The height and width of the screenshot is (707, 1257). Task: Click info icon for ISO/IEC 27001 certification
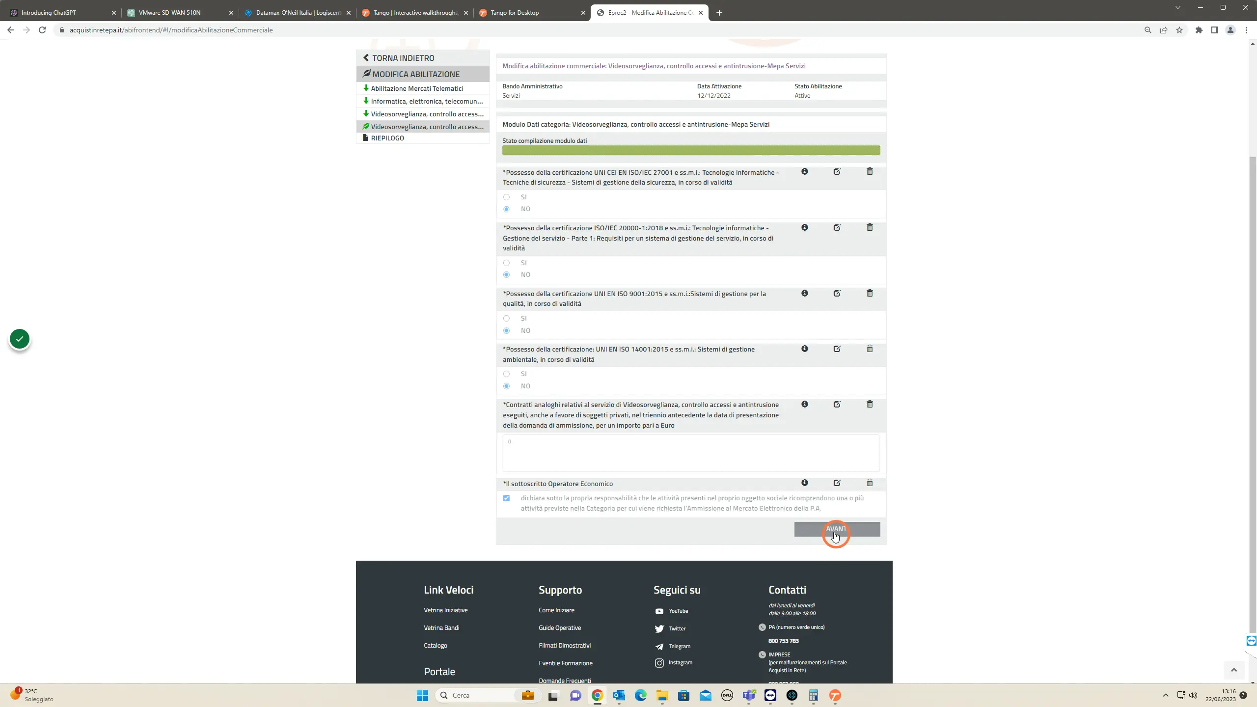point(804,171)
